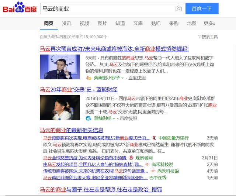The image size is (236, 196).
Task: Open the 图片 tab
Action: point(102,24)
